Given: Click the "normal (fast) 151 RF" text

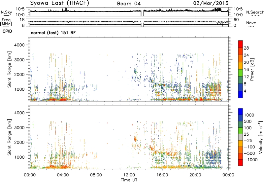Looking at the screenshot, I should tap(53, 33).
